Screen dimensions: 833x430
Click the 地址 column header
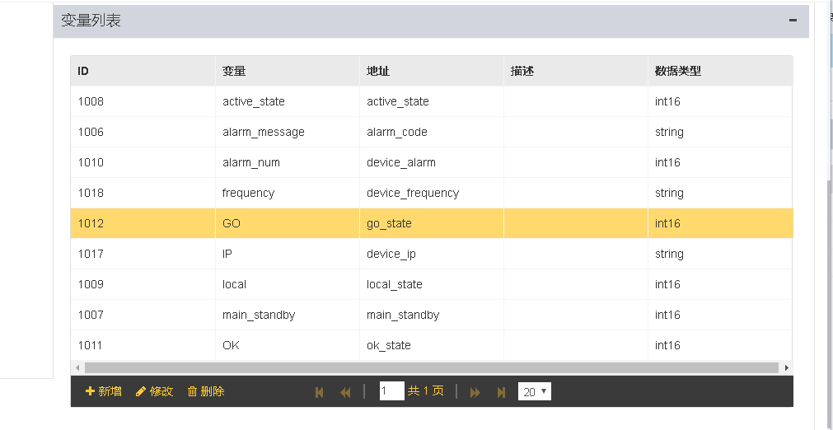tap(432, 71)
